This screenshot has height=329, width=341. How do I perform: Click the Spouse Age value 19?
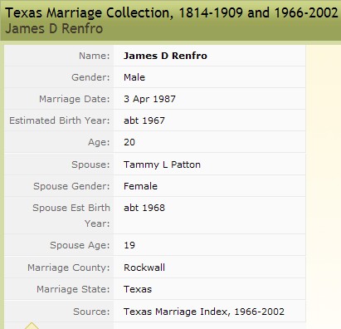pyautogui.click(x=129, y=245)
